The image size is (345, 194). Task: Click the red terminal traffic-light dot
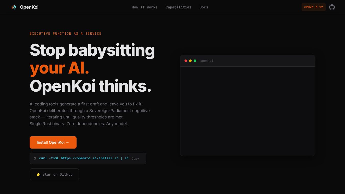(186, 61)
